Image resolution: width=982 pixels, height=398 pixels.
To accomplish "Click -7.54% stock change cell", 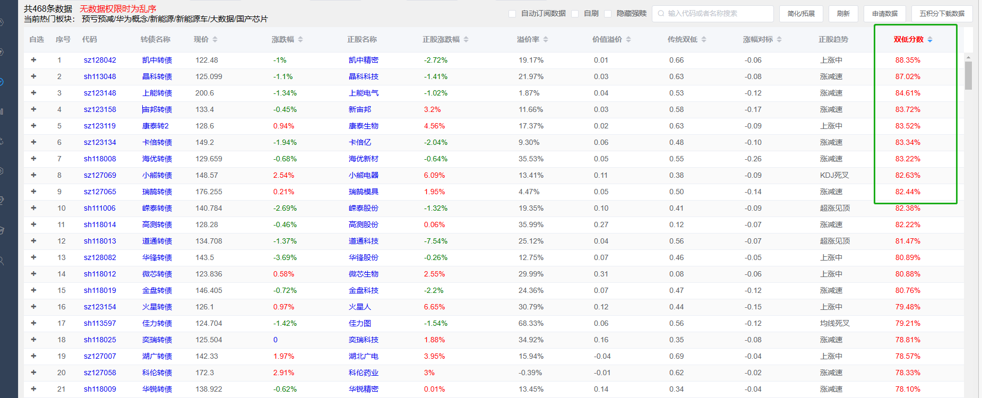I will pos(436,241).
